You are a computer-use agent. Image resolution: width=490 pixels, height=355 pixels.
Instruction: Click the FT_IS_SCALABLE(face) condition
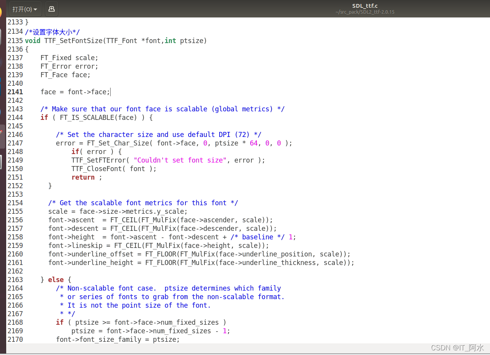click(x=99, y=118)
